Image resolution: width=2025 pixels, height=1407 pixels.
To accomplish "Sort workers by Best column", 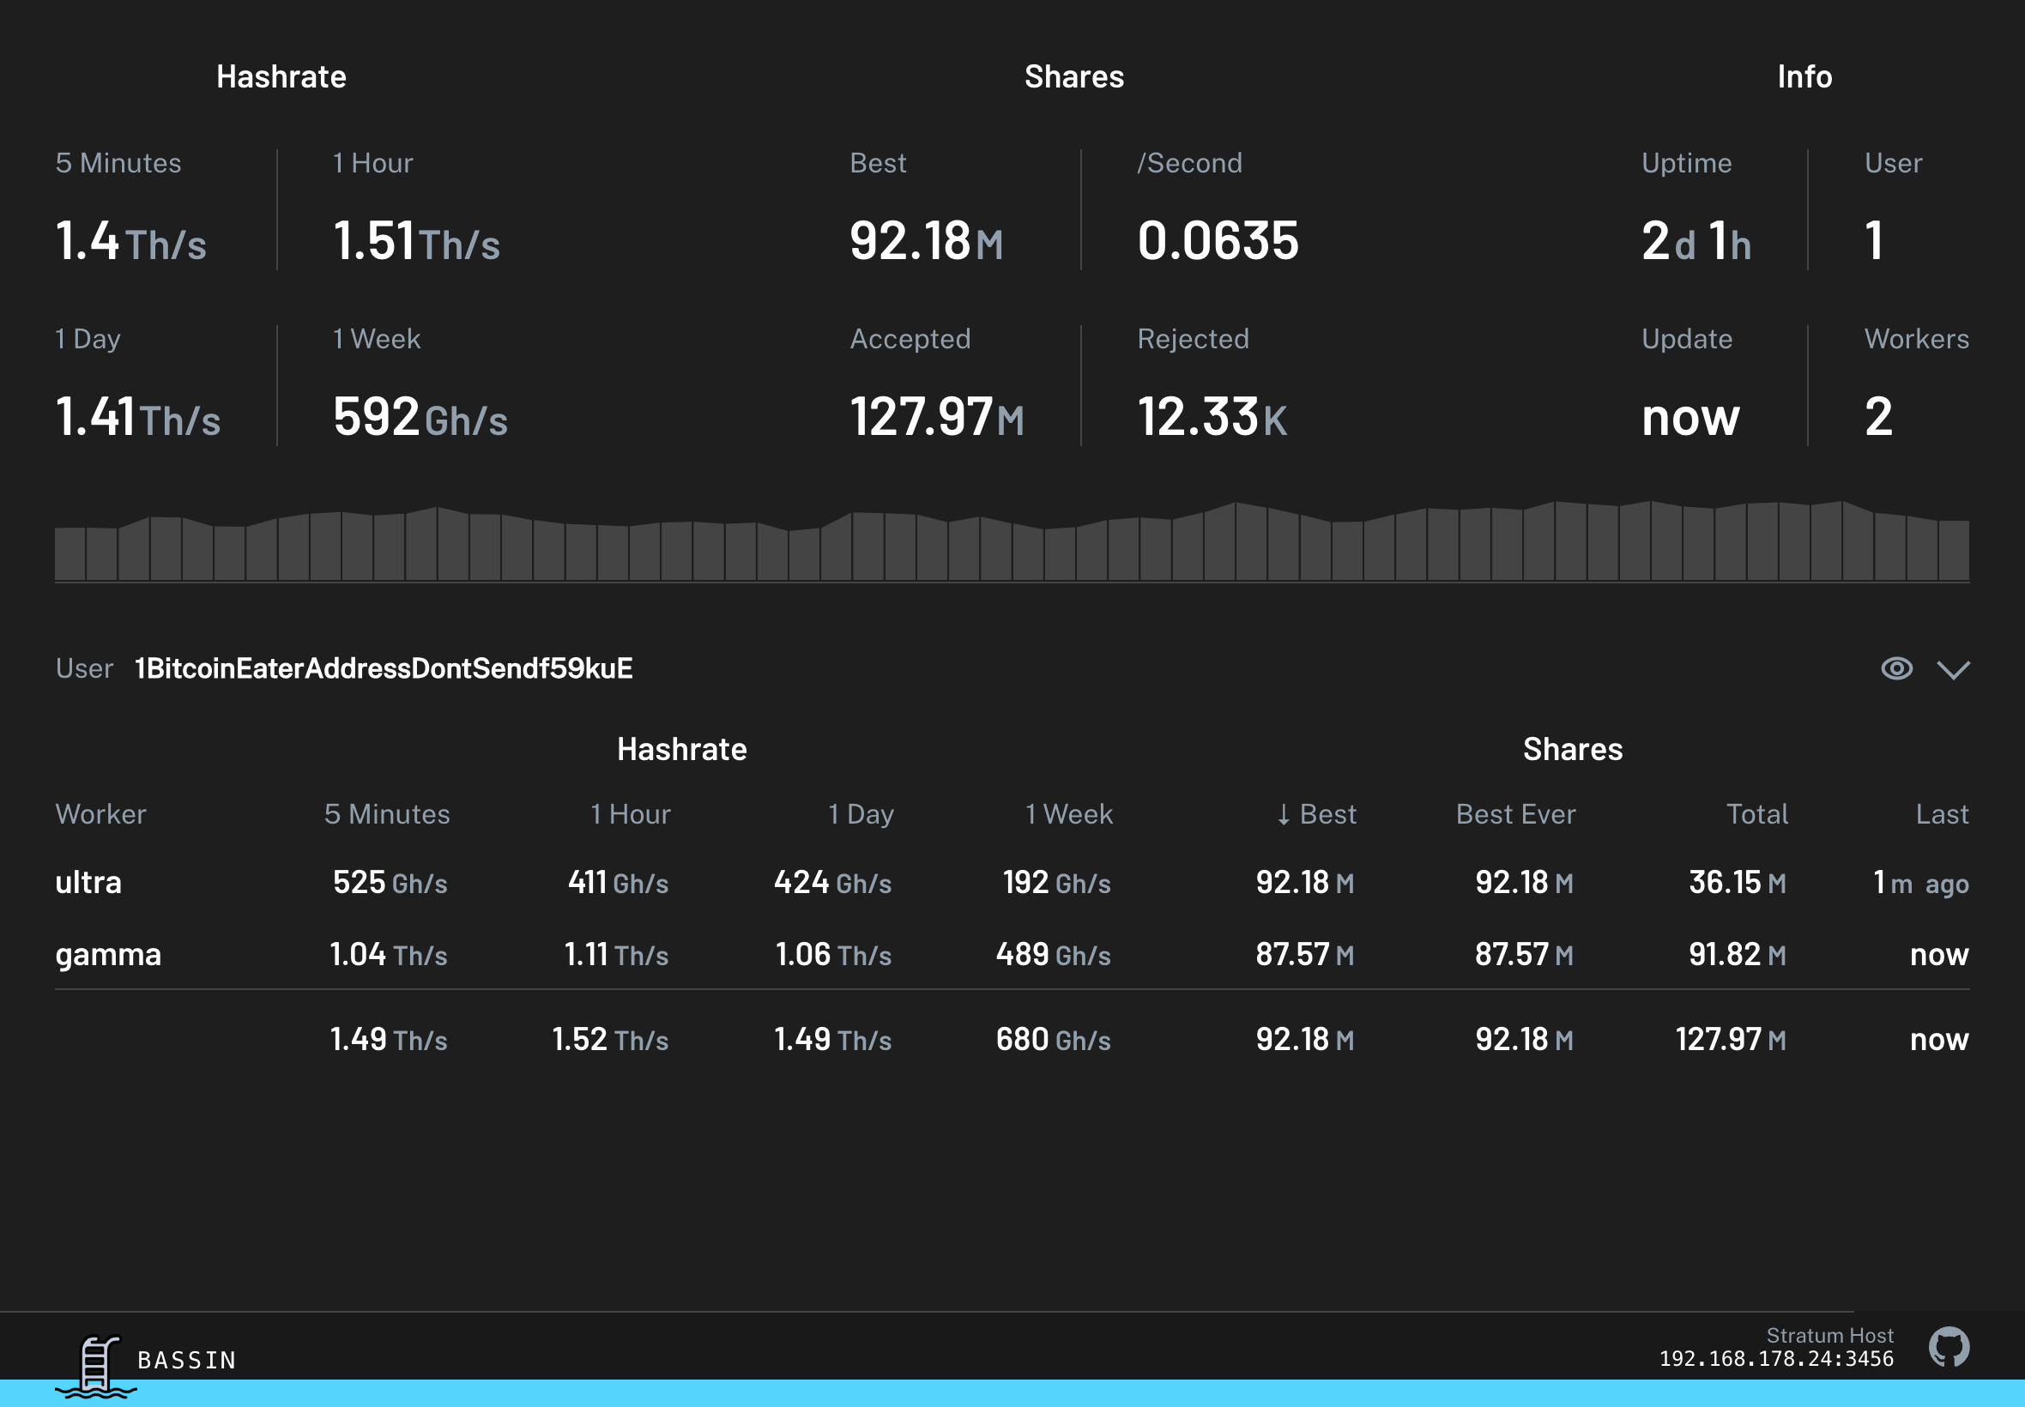I will 1316,813.
